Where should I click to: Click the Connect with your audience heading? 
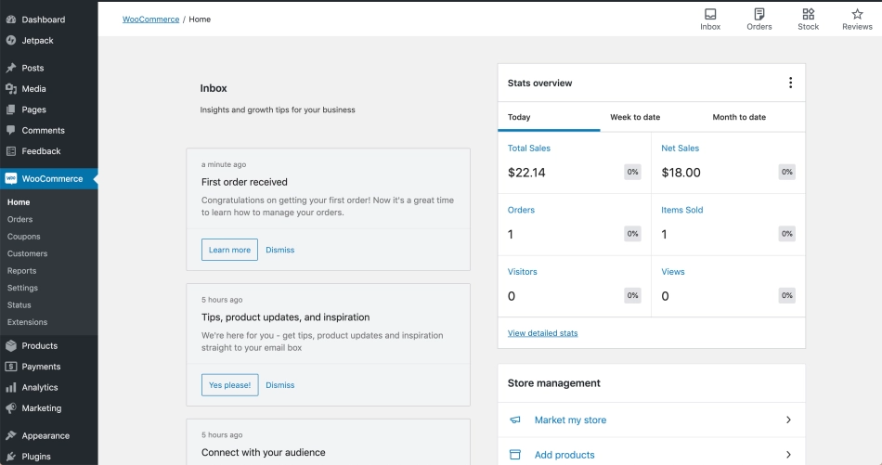[264, 453]
